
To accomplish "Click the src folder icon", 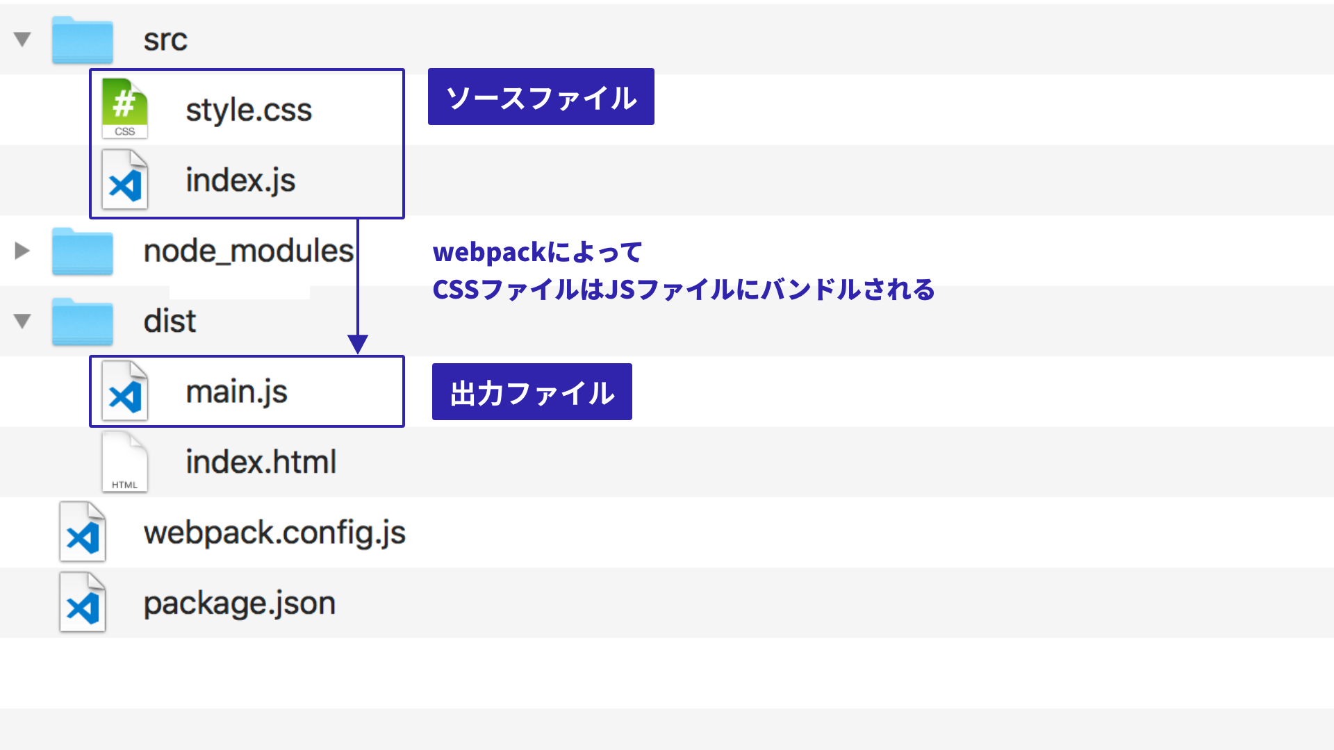I will 82,40.
